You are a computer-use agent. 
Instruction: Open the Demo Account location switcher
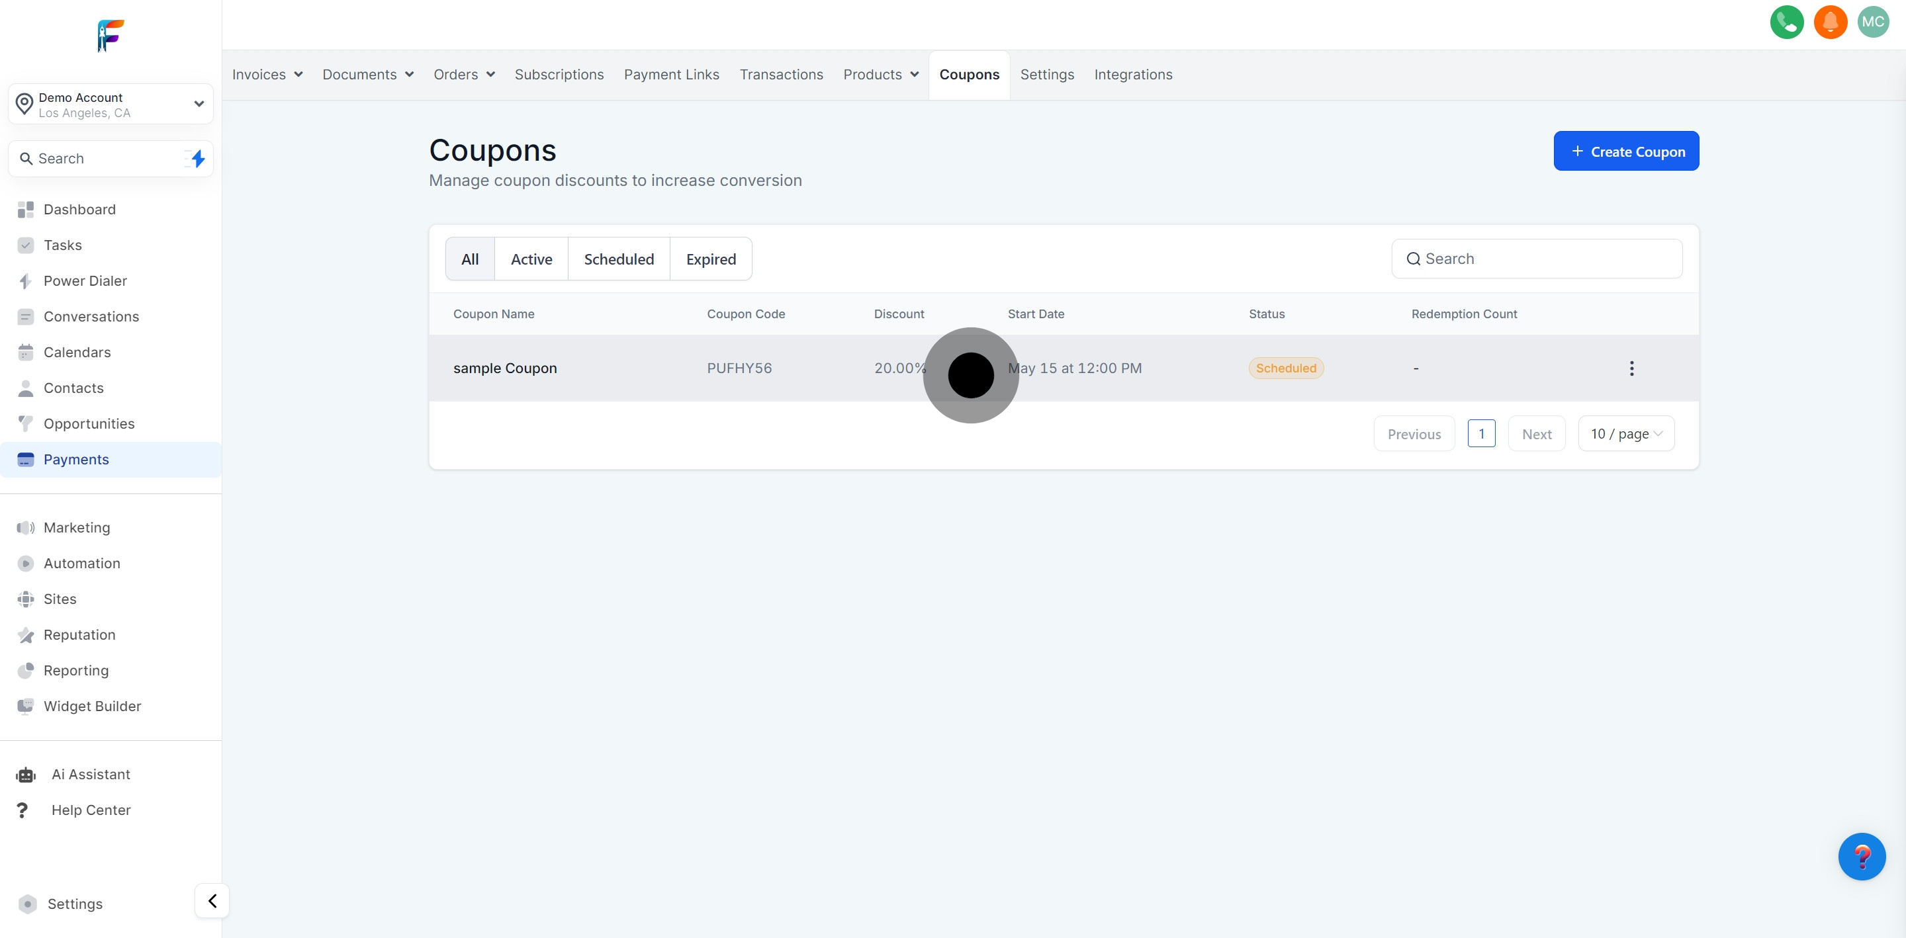coord(111,105)
